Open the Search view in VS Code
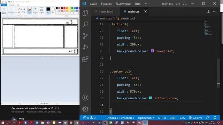 [85, 24]
